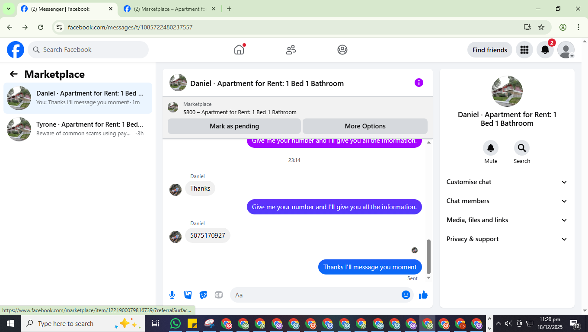This screenshot has height=332, width=588.
Task: Open the profile circle icon in center navigation
Action: coord(342,50)
